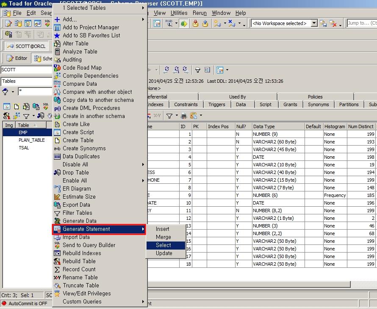Click the print icon above the columns grid
This screenshot has height=309, width=377.
pyautogui.click(x=184, y=115)
